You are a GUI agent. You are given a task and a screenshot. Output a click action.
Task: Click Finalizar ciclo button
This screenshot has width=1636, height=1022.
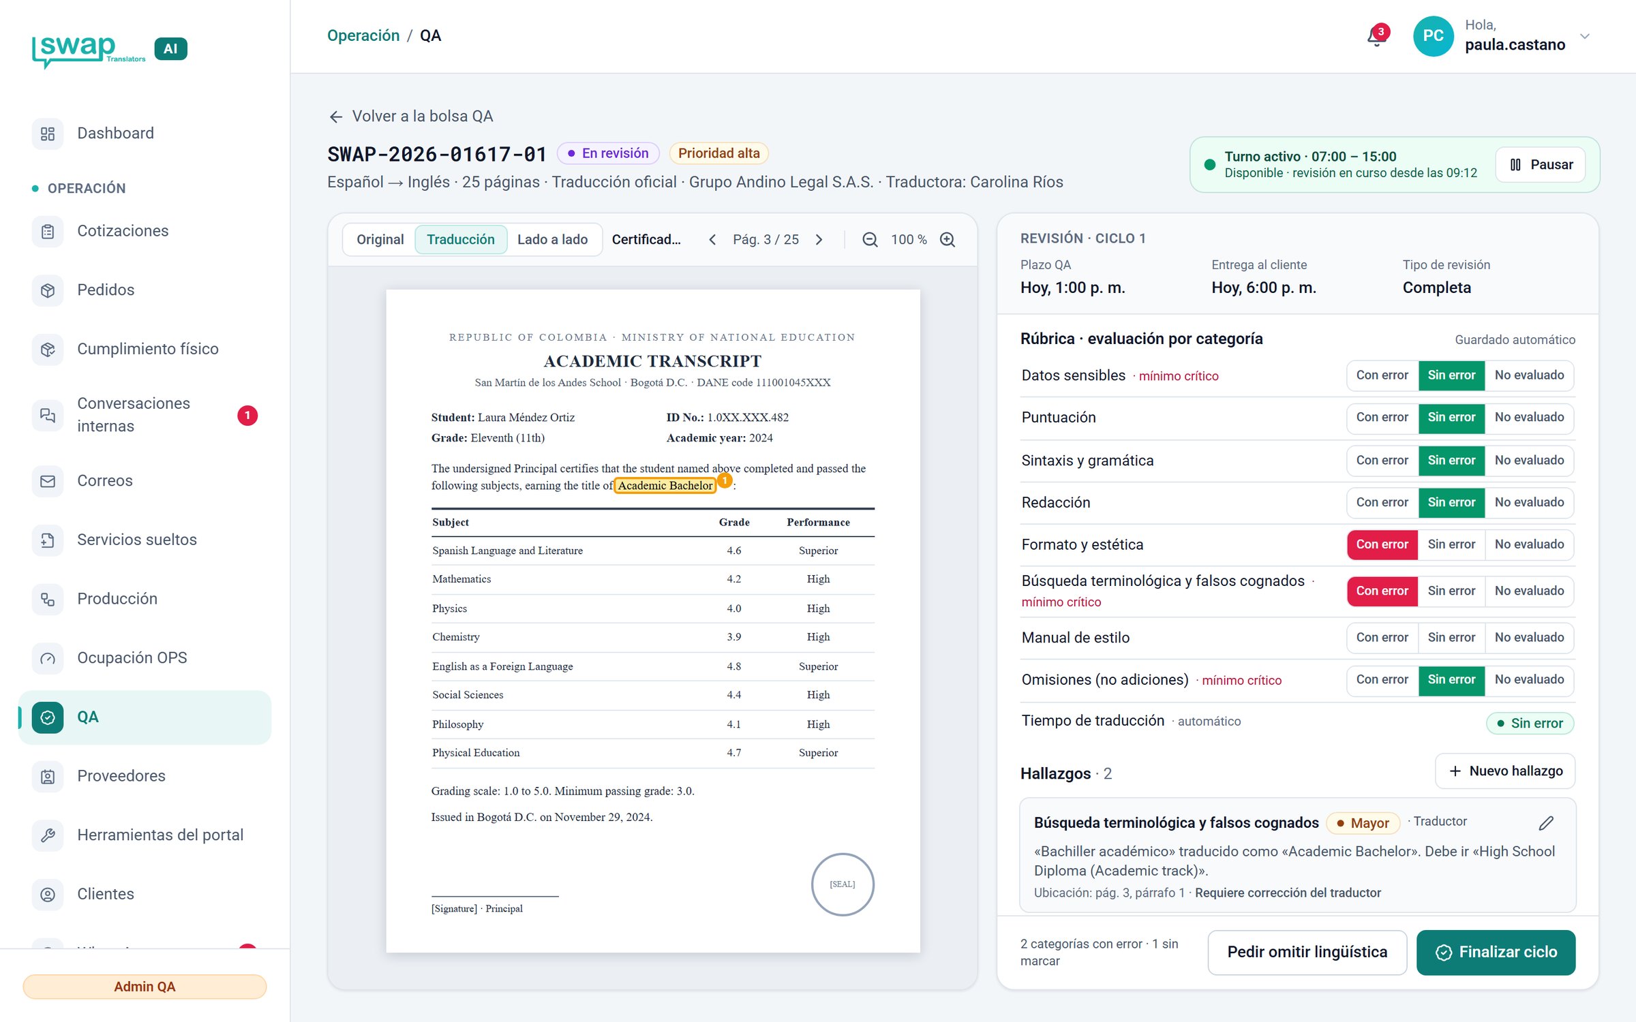point(1496,953)
